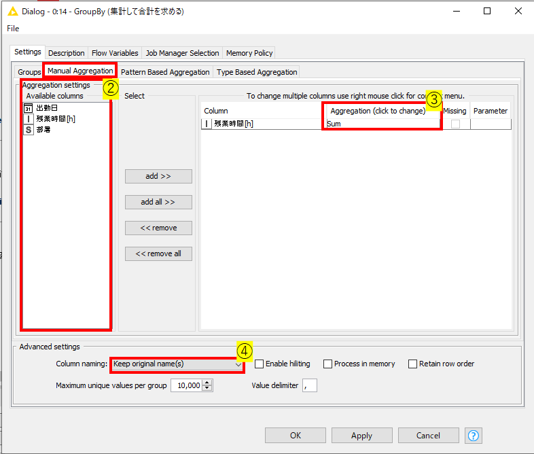Open the Flow Variables tab
The image size is (534, 454).
tap(115, 53)
